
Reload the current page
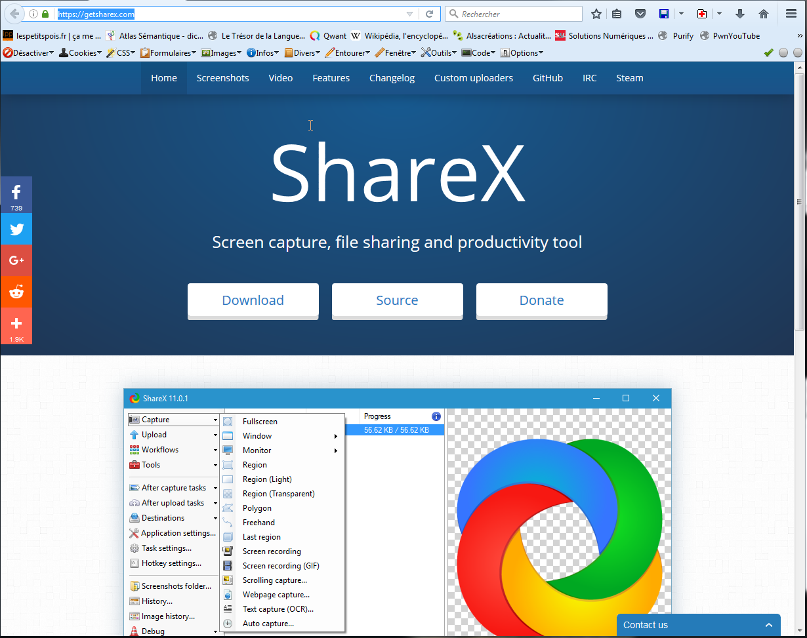click(429, 14)
